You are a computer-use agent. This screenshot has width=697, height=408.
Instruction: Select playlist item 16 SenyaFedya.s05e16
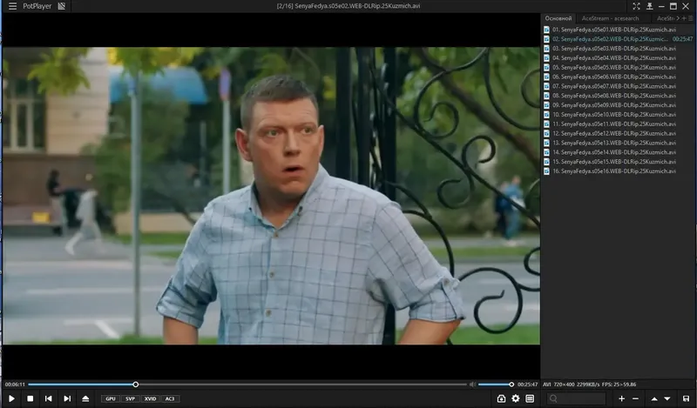619,171
